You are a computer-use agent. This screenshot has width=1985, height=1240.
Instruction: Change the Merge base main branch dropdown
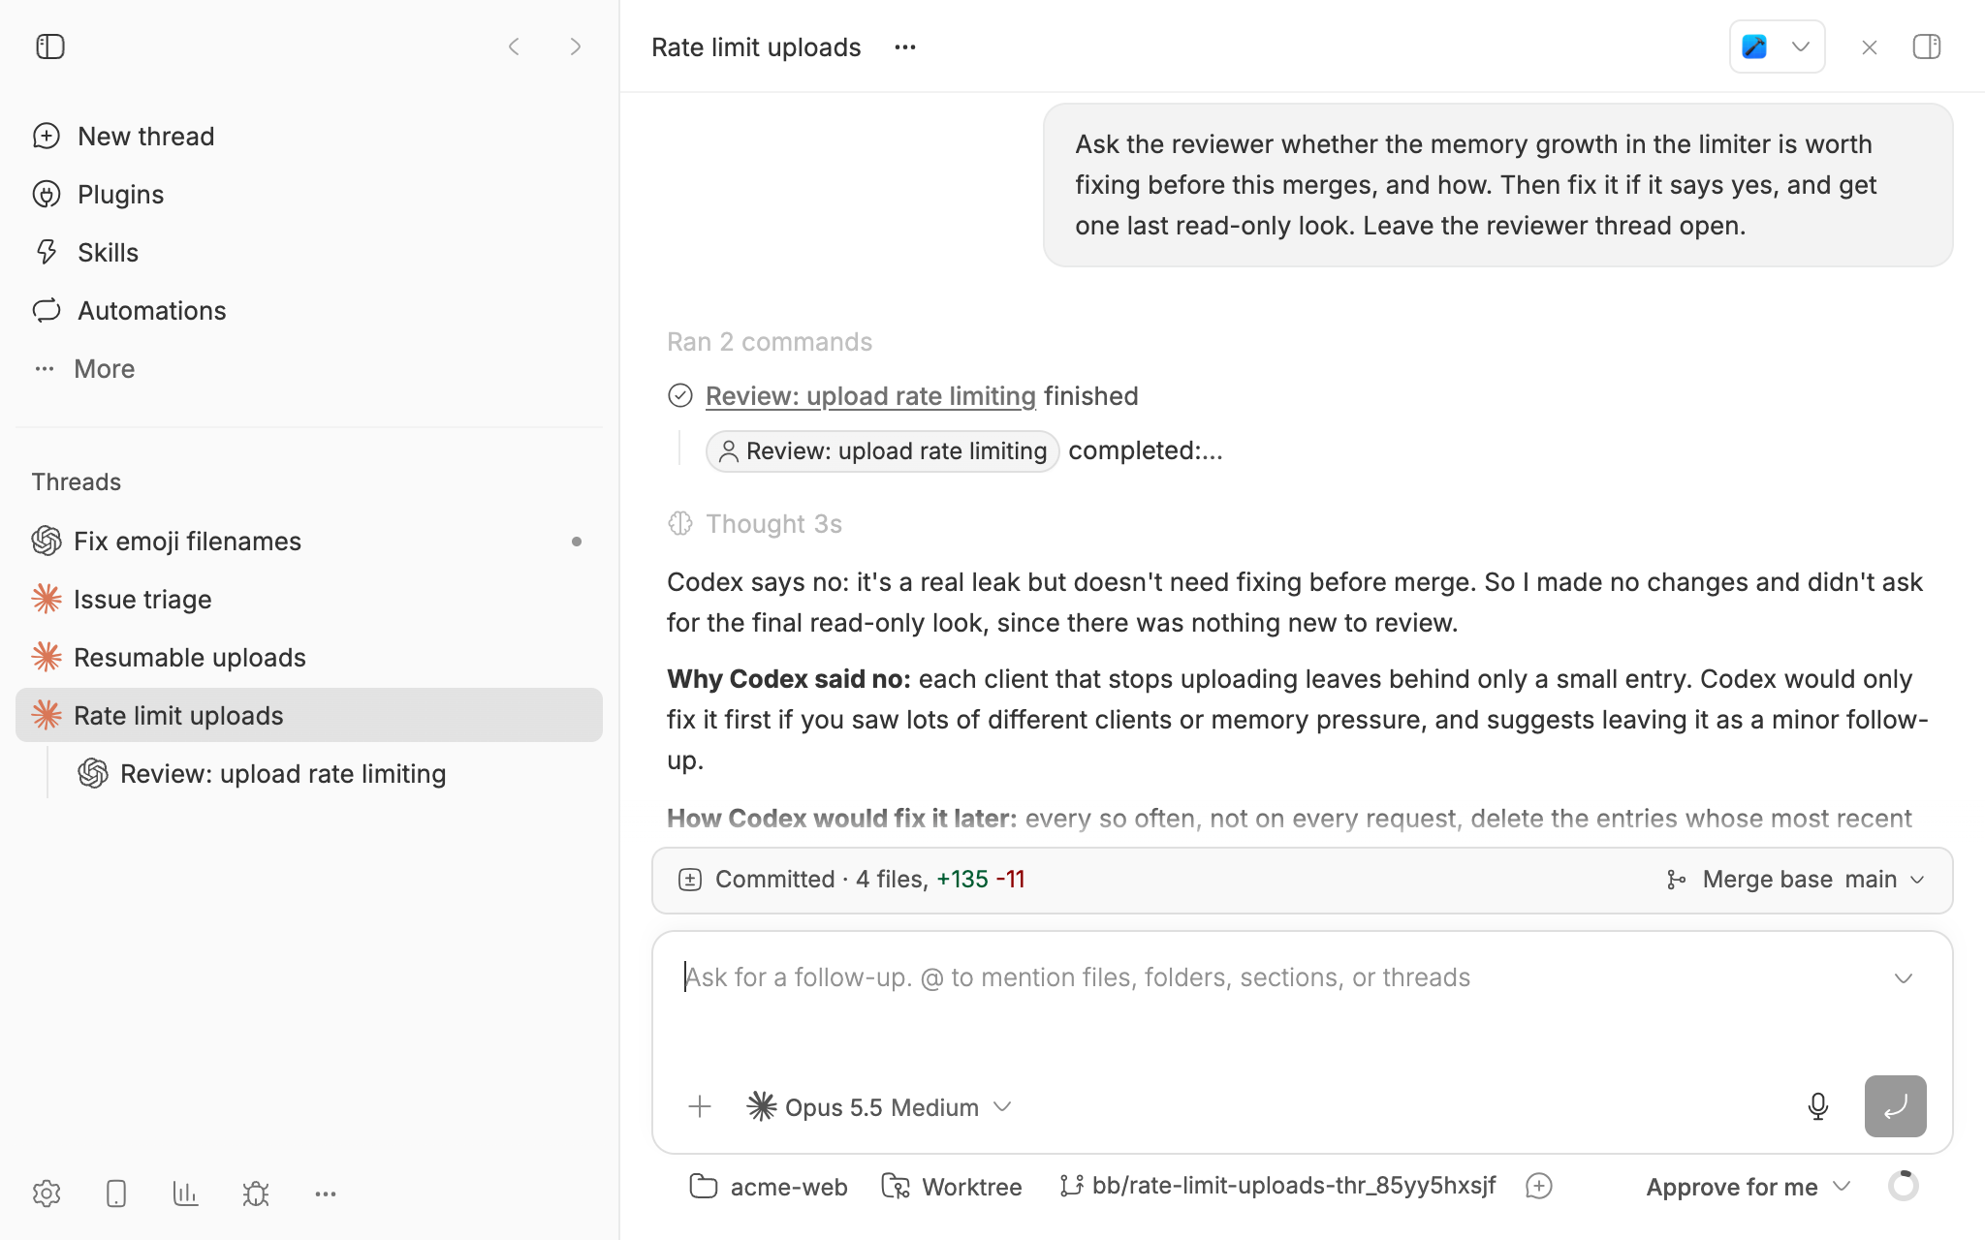click(x=1795, y=880)
